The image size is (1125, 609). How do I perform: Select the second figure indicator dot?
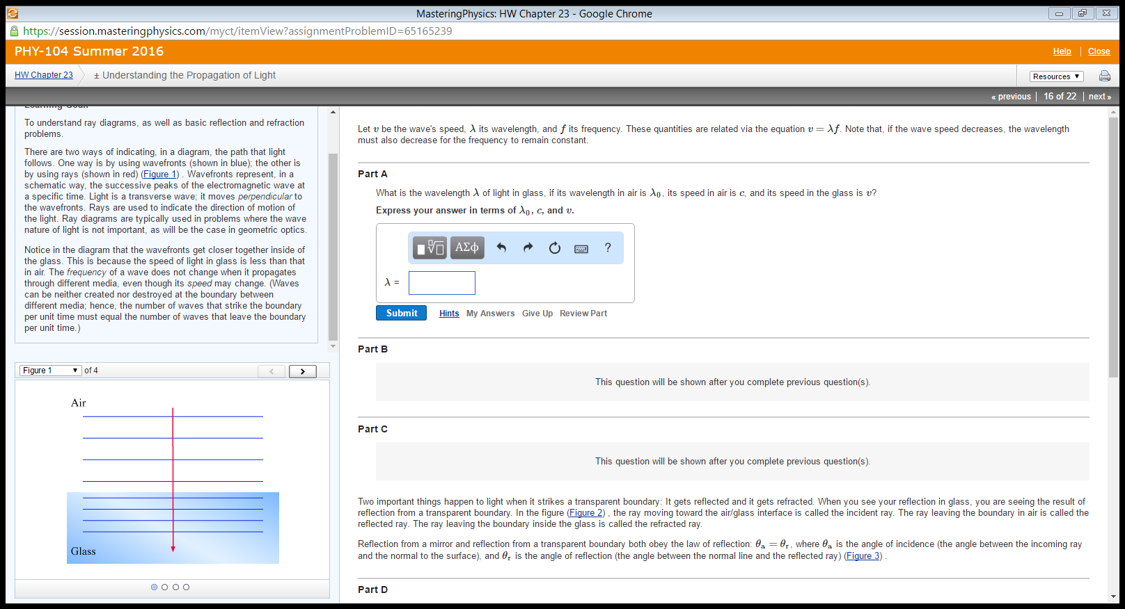point(165,587)
